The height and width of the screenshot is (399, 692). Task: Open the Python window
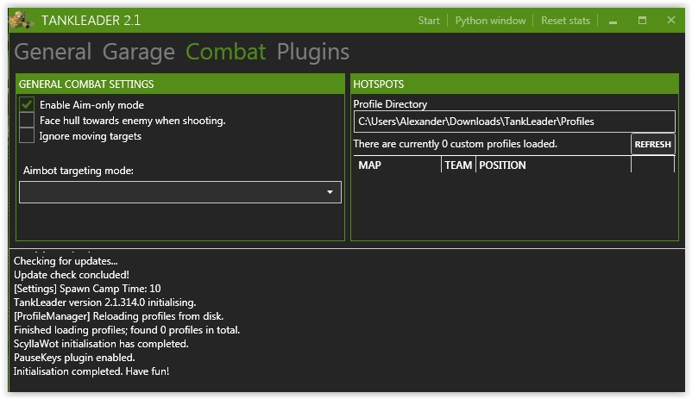coord(490,21)
